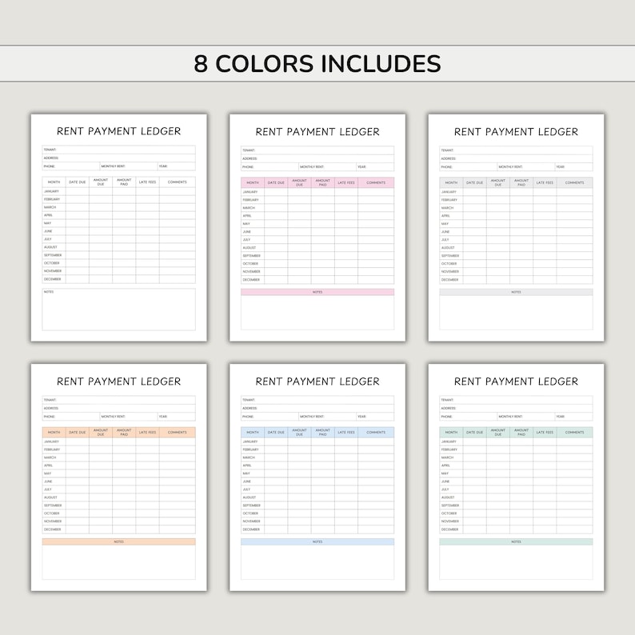Image resolution: width=635 pixels, height=635 pixels.
Task: Select the gray Rent Payment Ledger page
Action: [516, 228]
